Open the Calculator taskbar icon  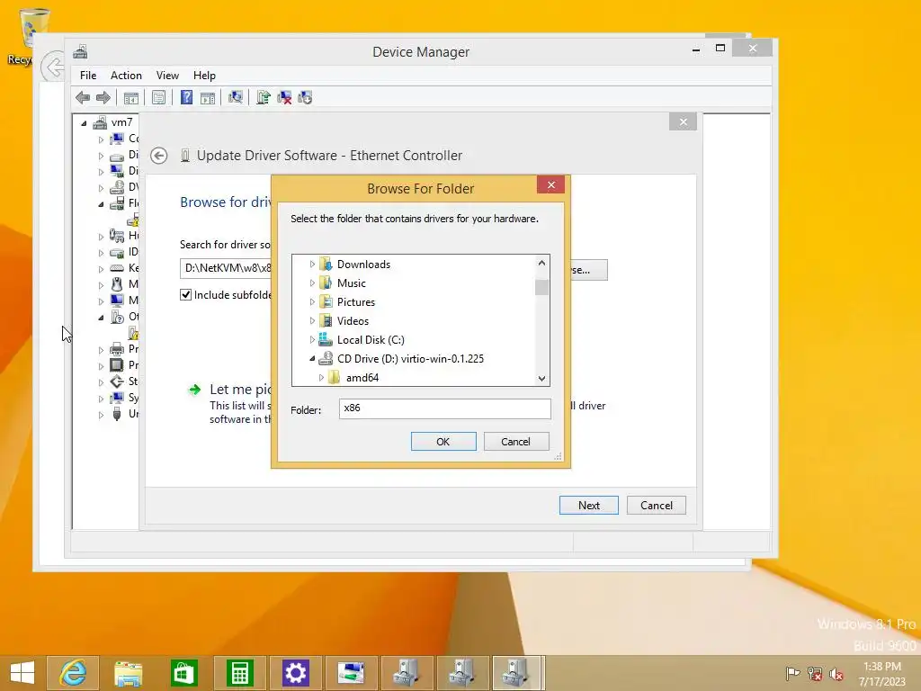[x=239, y=673]
